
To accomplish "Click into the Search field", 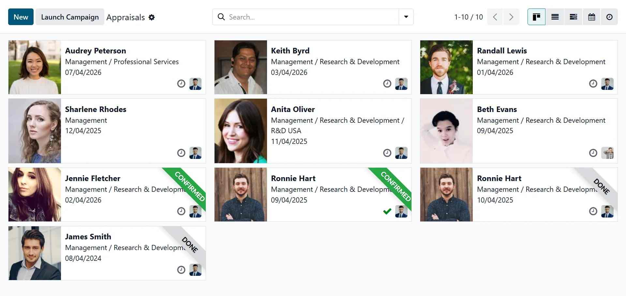I will pos(310,17).
